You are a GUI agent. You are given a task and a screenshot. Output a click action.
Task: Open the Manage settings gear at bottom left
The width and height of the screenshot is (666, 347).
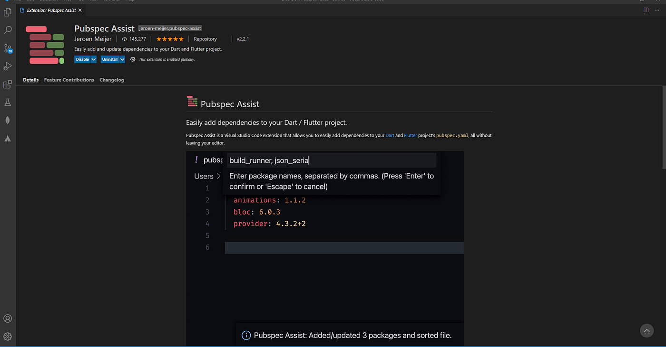coord(7,336)
